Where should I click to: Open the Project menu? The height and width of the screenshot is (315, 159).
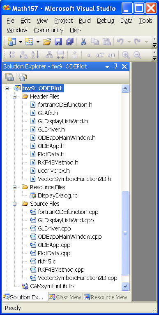tap(64, 21)
